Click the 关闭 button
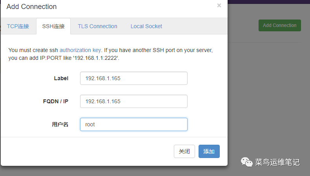Screen dimensions: 310x176 [184, 151]
